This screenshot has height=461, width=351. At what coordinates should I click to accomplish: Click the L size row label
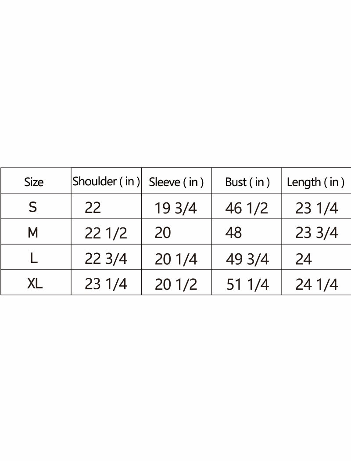(34, 259)
